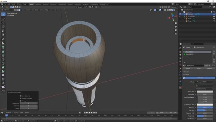Switch perspective/orthographic grid icon
Screen dimensions: 216x122
click(175, 34)
